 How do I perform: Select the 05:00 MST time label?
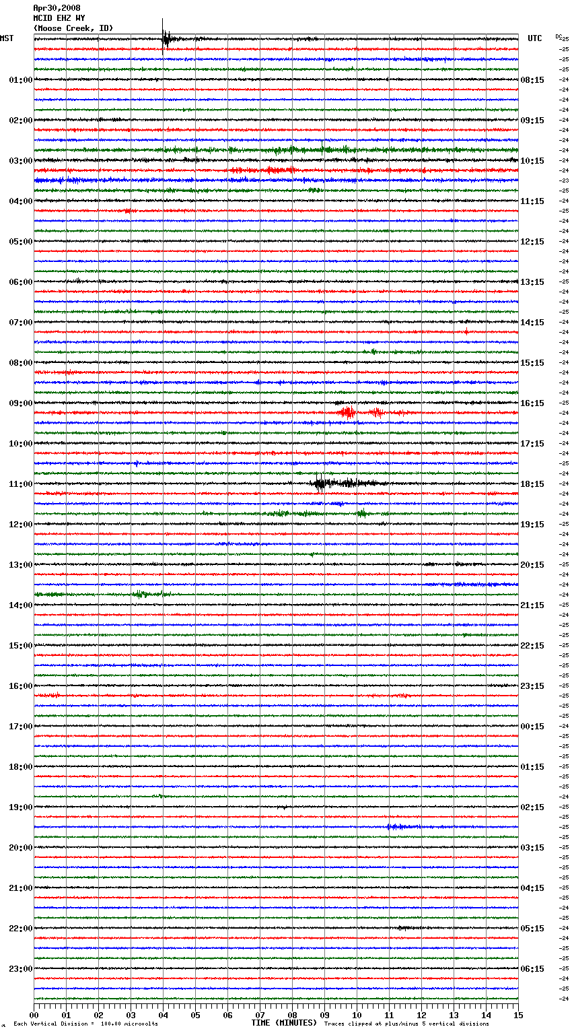point(21,242)
